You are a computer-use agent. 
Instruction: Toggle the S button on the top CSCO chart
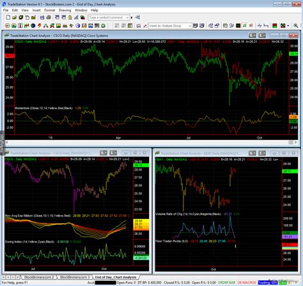pyautogui.click(x=252, y=35)
